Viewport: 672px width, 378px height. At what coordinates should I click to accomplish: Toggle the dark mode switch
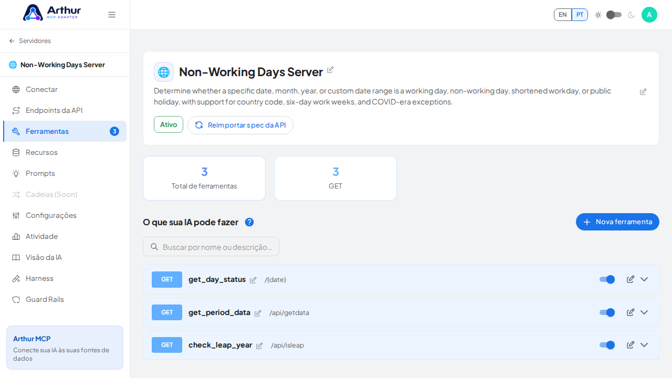614,15
